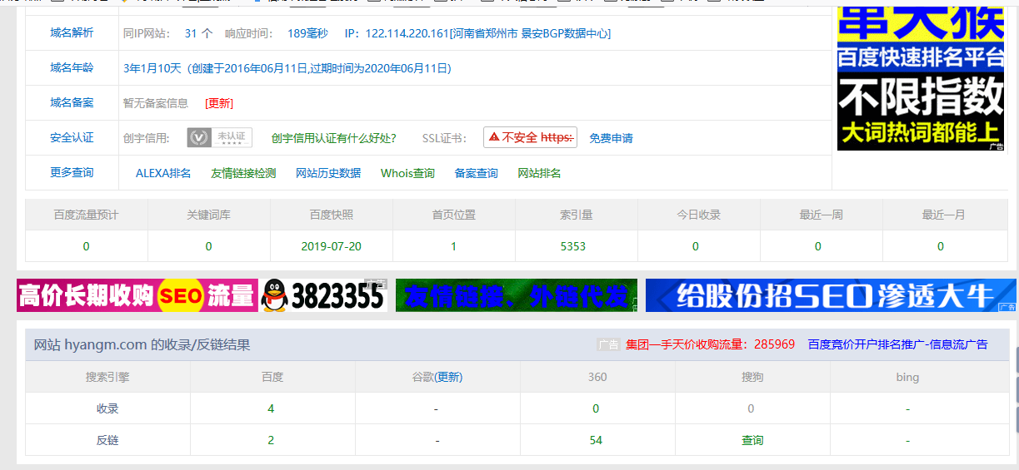This screenshot has height=470, width=1019.
Task: Click the IP address 122.114.220.161 text
Action: 407,33
